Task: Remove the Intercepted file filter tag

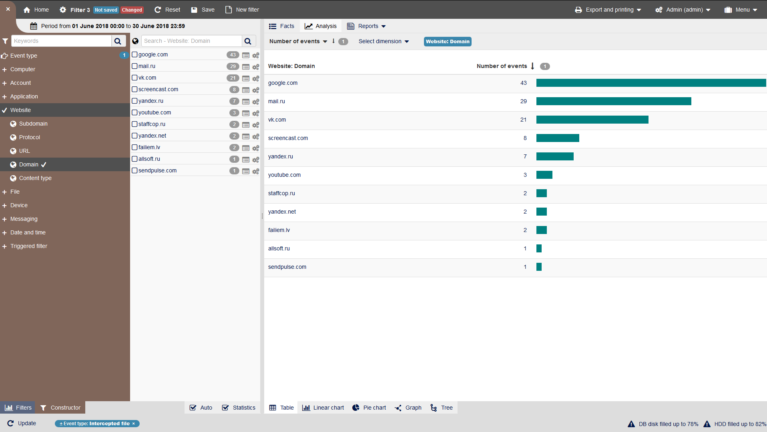Action: pyautogui.click(x=134, y=424)
